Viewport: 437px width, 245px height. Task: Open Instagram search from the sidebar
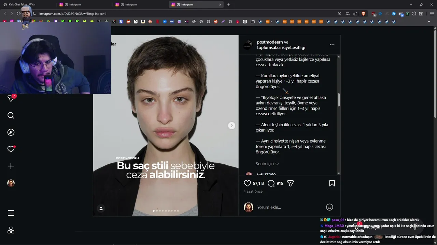11,116
